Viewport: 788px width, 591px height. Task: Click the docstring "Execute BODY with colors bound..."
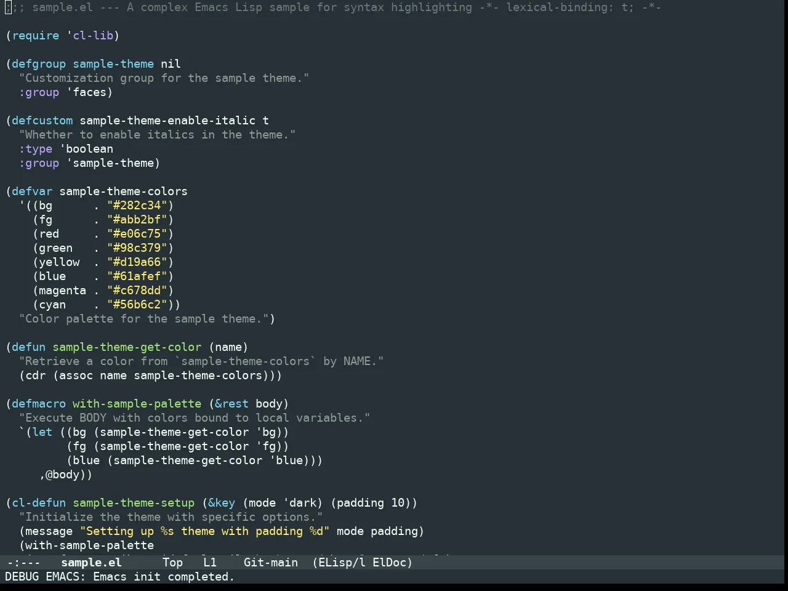coord(195,418)
